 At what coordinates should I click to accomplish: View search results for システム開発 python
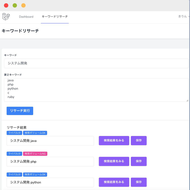[x=114, y=182]
